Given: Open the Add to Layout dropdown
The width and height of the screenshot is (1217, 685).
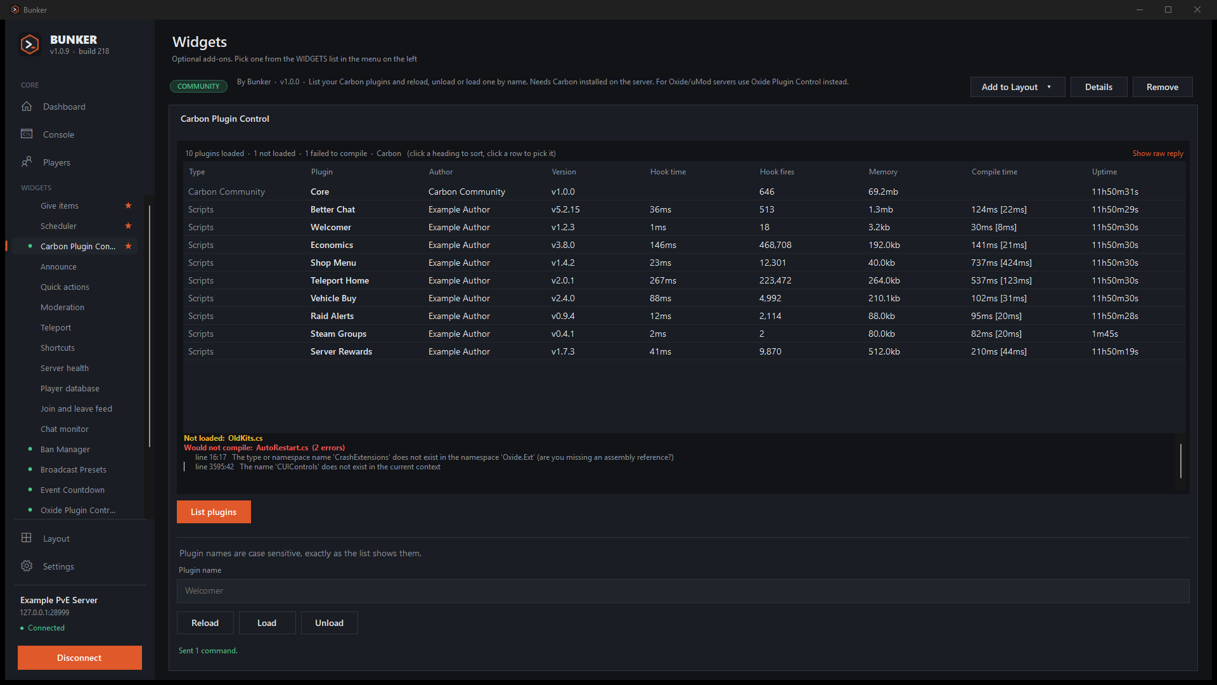Looking at the screenshot, I should [1017, 87].
